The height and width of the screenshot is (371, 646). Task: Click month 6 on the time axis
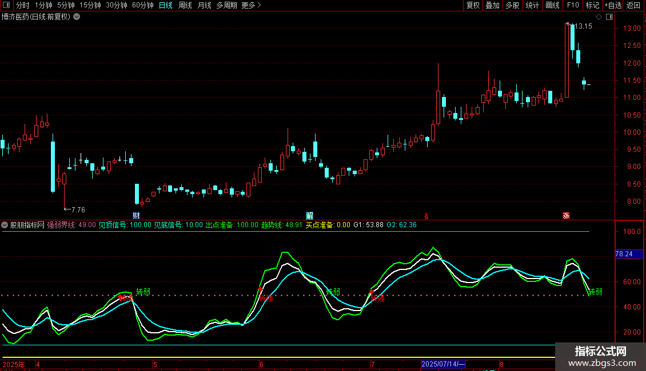pyautogui.click(x=261, y=364)
